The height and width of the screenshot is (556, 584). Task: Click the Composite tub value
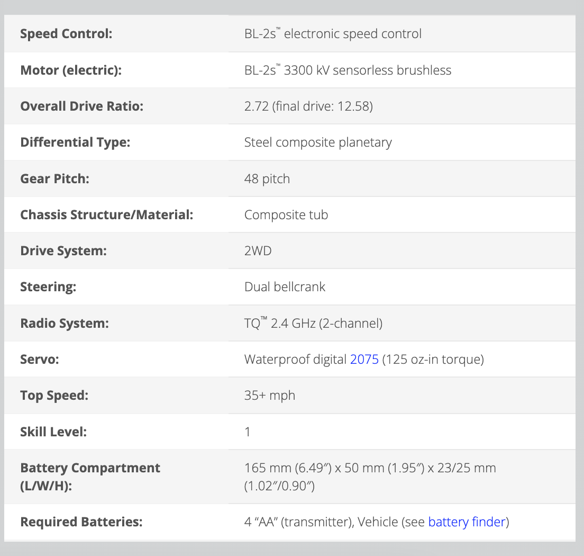click(x=286, y=214)
